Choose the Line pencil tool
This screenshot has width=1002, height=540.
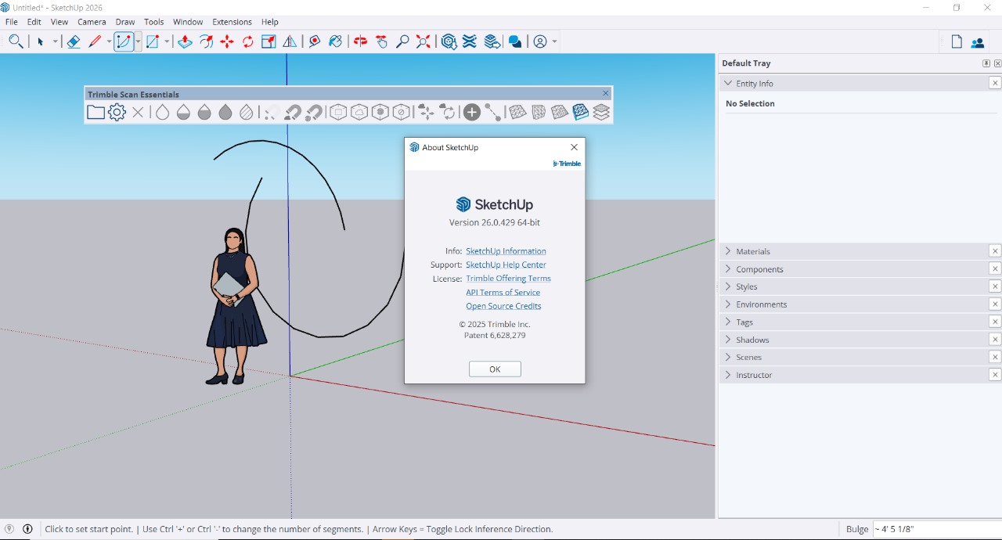click(x=95, y=41)
